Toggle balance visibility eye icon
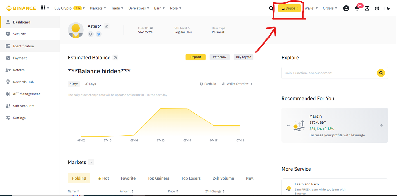This screenshot has height=196, width=397. click(x=115, y=58)
